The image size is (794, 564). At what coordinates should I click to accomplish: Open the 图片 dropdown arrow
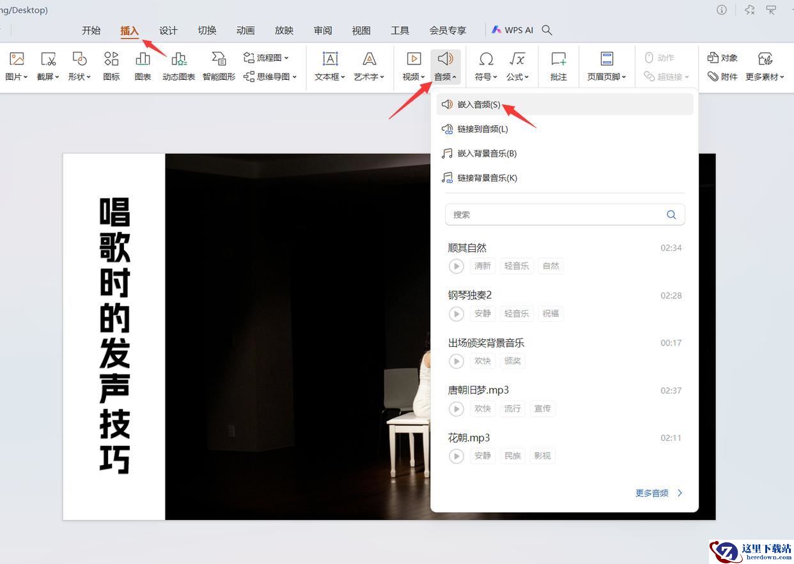tap(25, 77)
